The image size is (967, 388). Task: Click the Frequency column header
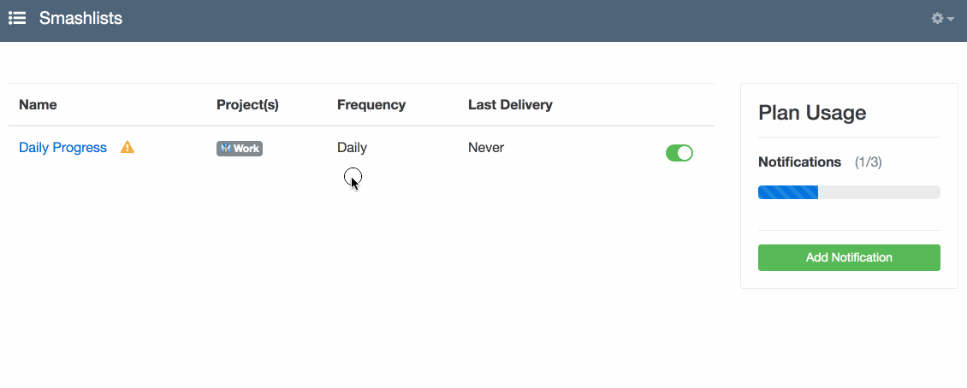[x=371, y=105]
